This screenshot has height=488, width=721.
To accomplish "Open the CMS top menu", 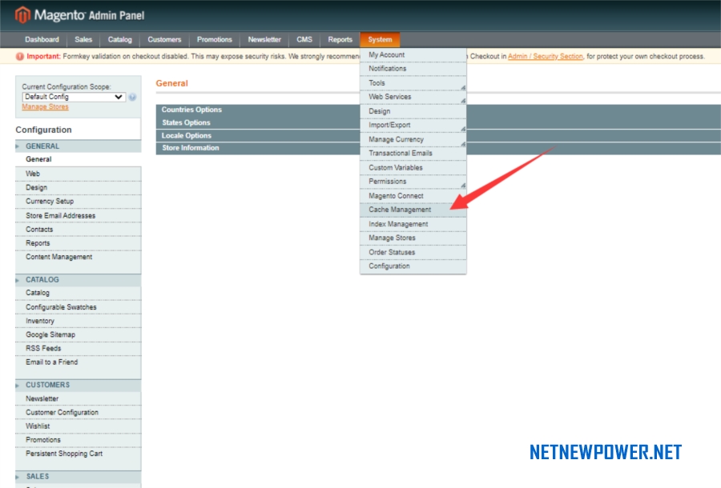I will 304,39.
